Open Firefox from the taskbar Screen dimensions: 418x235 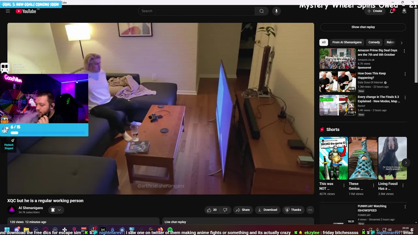(160, 230)
